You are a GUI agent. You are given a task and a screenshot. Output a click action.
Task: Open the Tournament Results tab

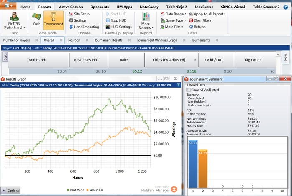coord(108,40)
